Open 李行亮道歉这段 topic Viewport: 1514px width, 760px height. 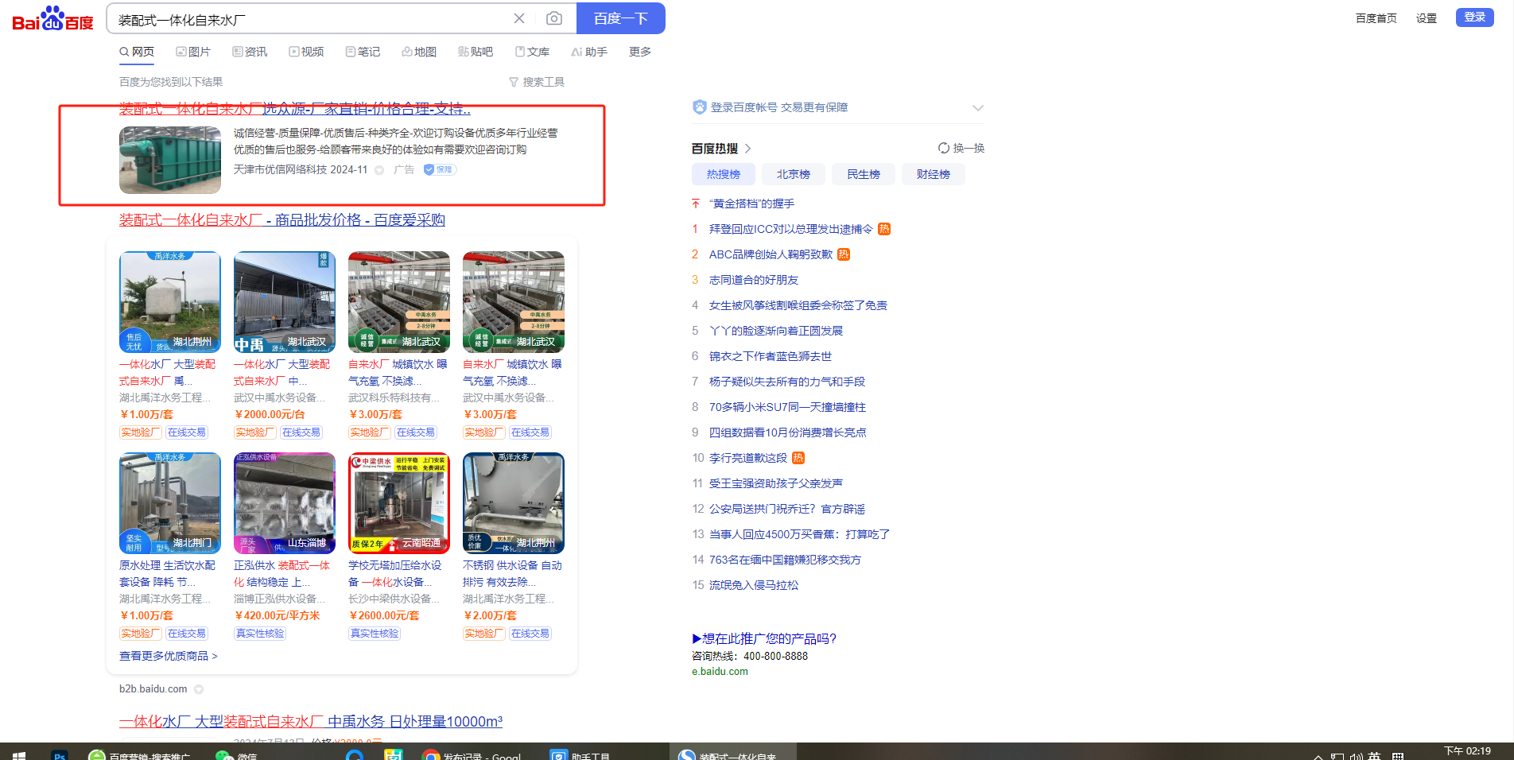pyautogui.click(x=748, y=458)
